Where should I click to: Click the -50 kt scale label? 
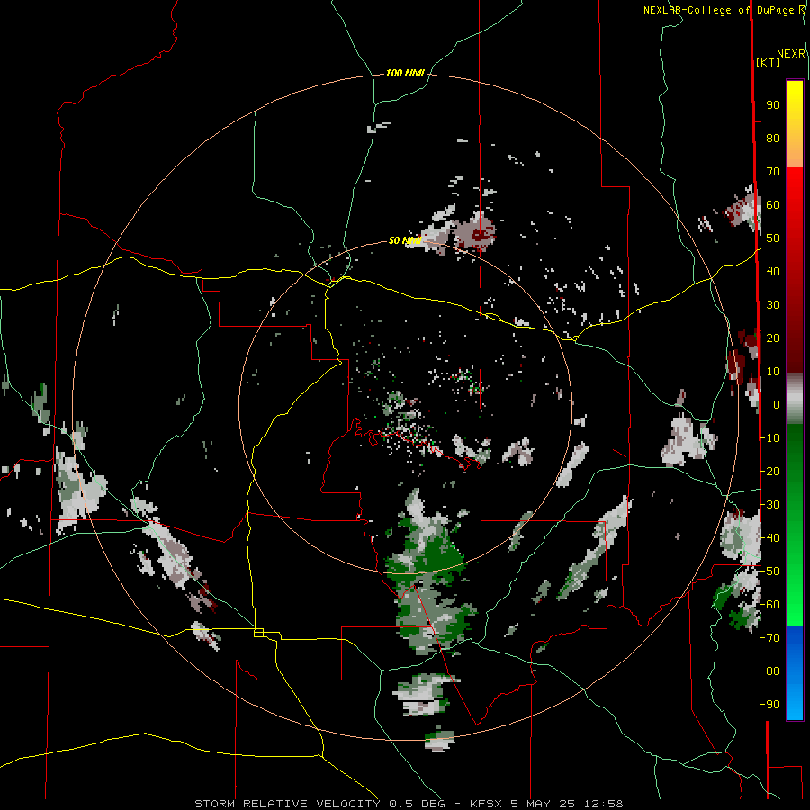point(769,571)
